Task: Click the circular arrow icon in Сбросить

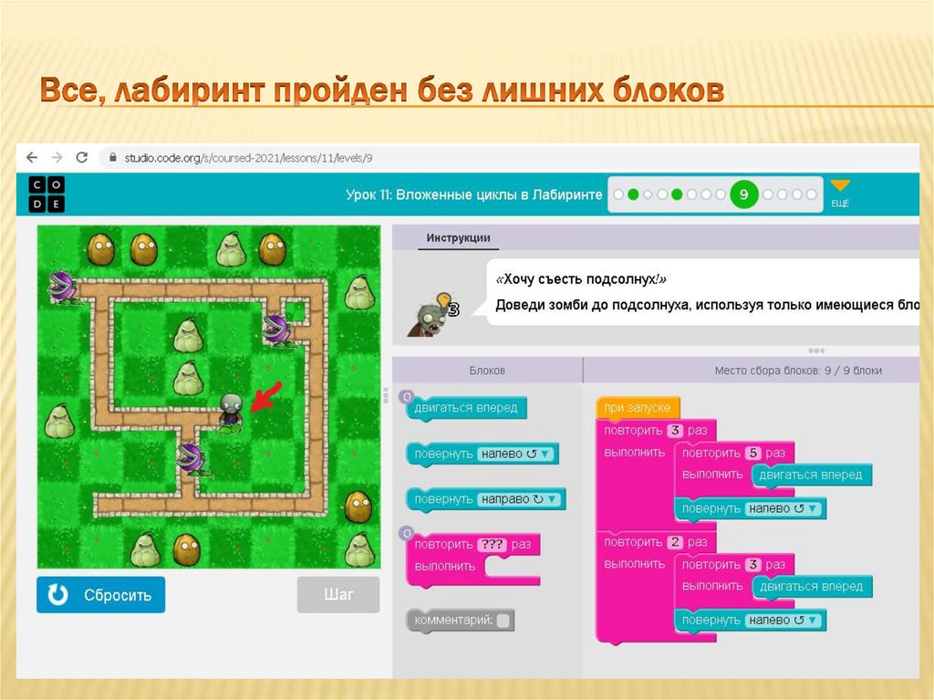Action: [x=57, y=594]
